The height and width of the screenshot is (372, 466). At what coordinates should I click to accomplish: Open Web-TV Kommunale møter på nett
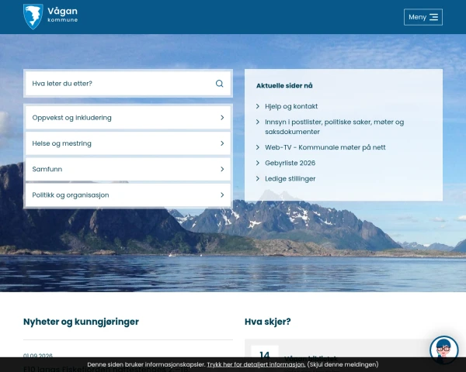pyautogui.click(x=325, y=147)
